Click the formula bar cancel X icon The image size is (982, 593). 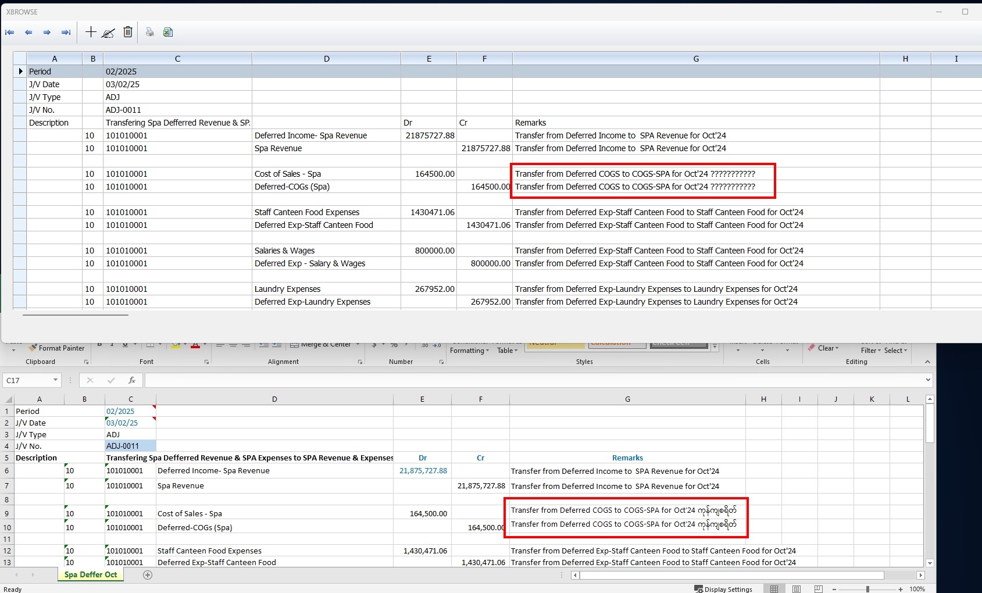[x=90, y=380]
